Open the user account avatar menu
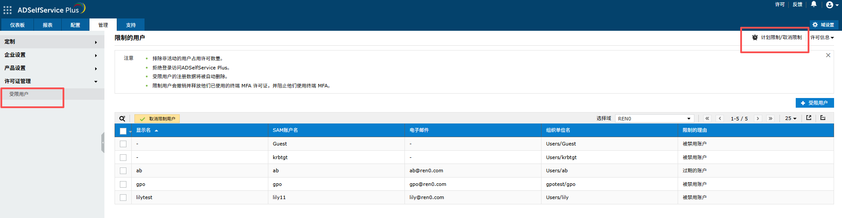The image size is (842, 218). pyautogui.click(x=831, y=5)
